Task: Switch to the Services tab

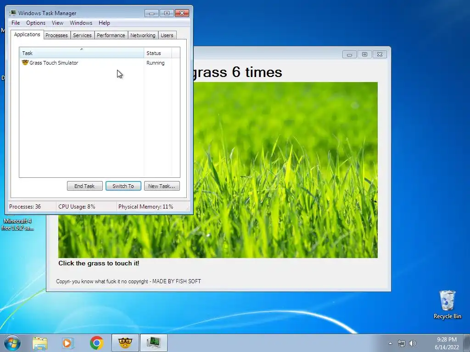Action: 82,35
